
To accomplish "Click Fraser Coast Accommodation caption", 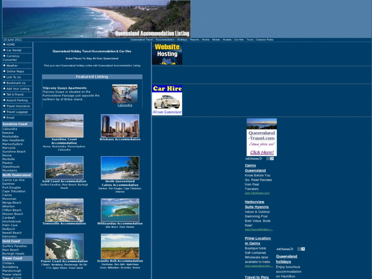I will point(64,261).
